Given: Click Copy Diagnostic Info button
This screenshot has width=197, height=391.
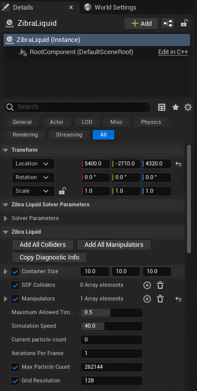Looking at the screenshot, I should [x=49, y=257].
